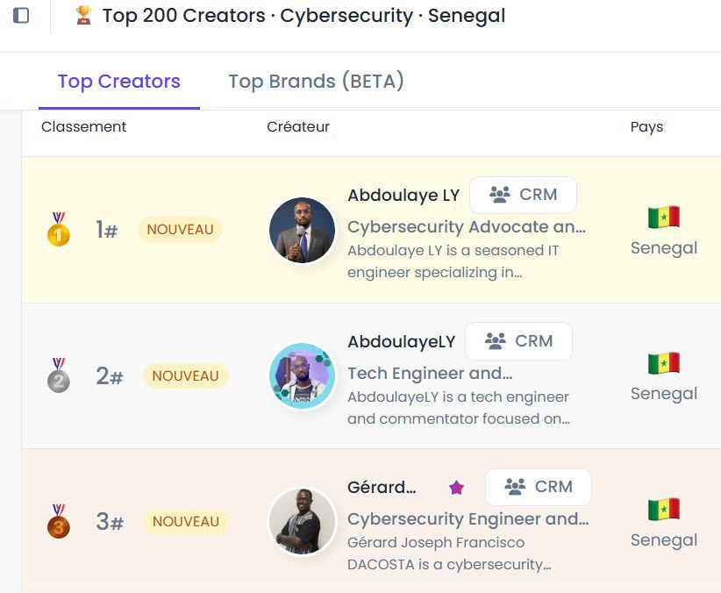This screenshot has height=593, width=721.
Task: Open Gérard's profile picture
Action: (302, 521)
